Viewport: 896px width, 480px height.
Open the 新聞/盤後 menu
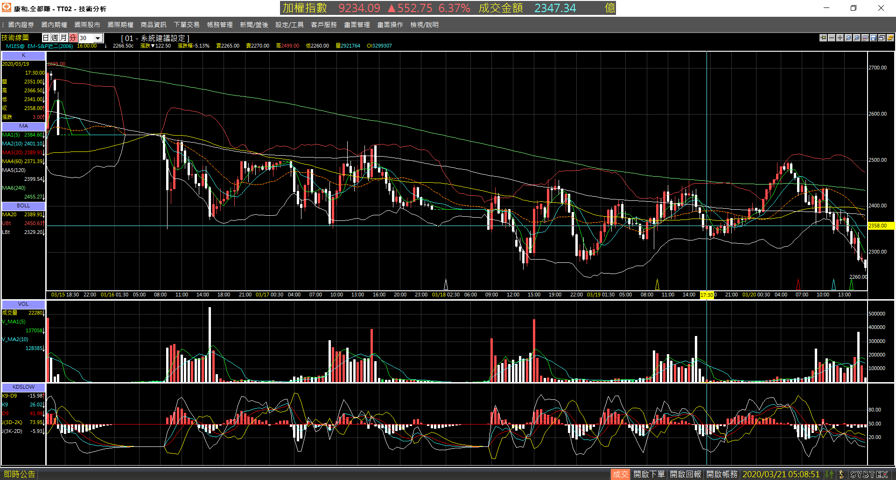pyautogui.click(x=254, y=25)
